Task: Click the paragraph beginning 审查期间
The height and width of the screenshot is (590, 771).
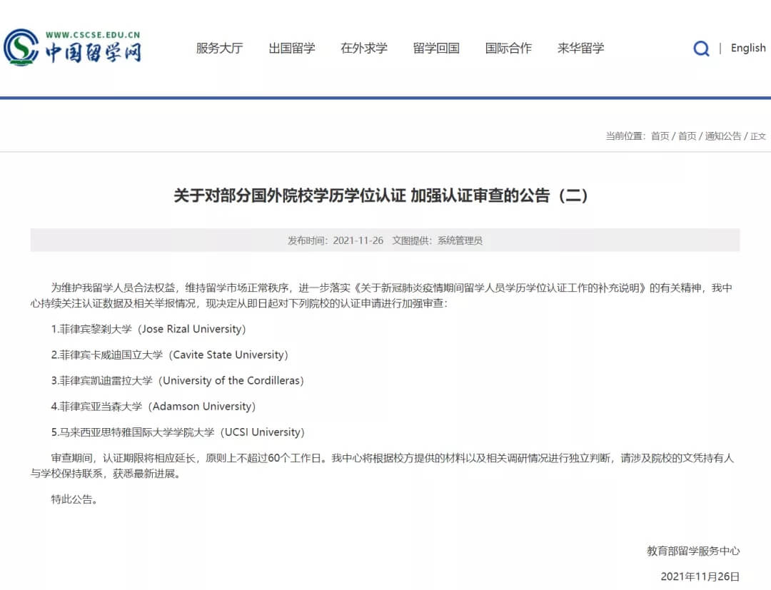Action: 382,466
